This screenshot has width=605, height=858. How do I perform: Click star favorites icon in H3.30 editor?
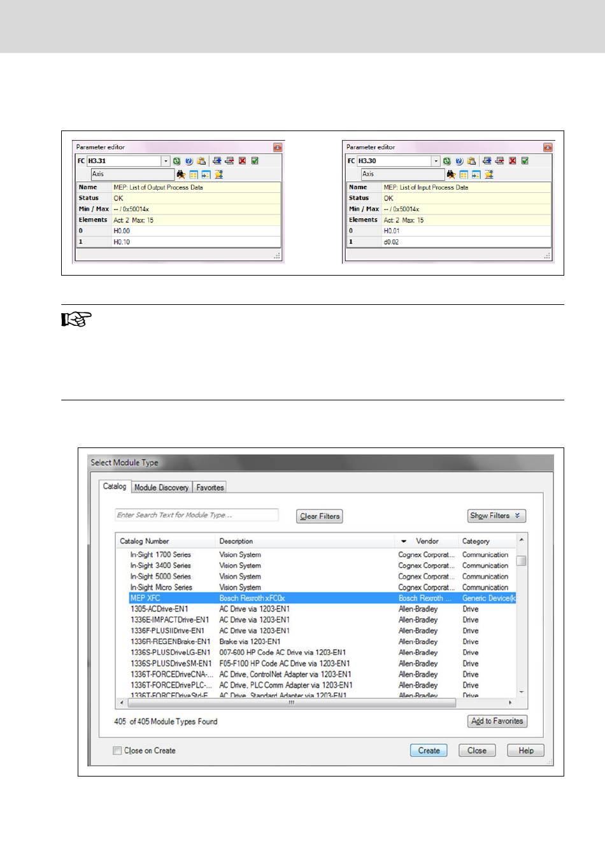point(489,174)
